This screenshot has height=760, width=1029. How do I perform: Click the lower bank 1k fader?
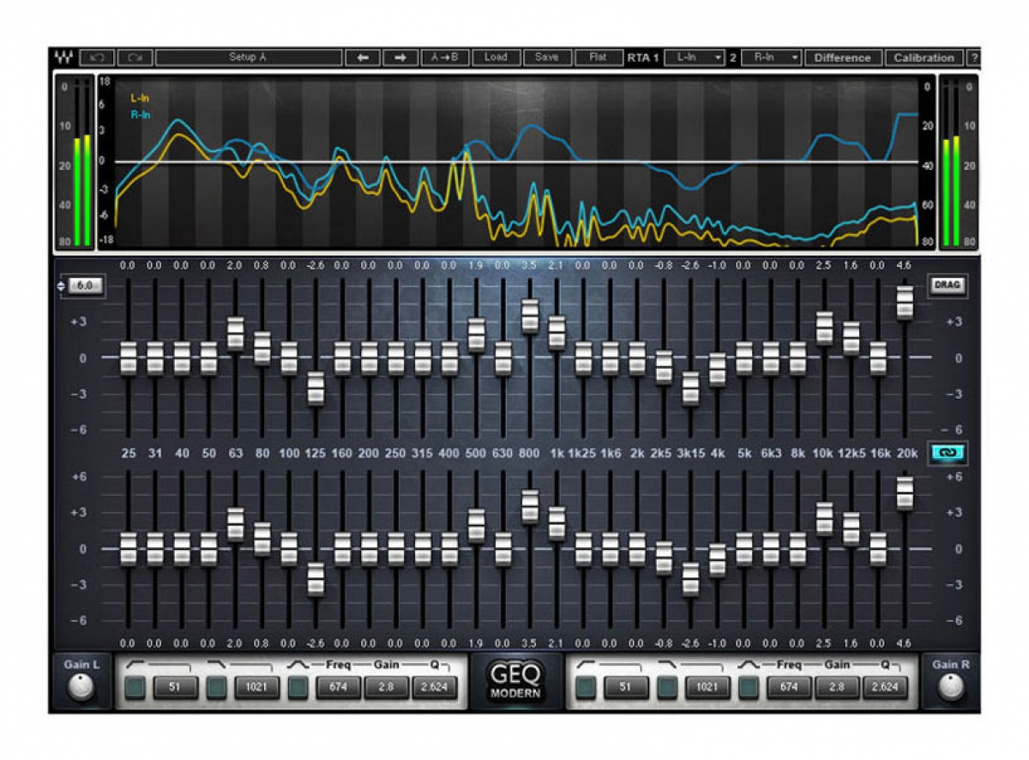(557, 523)
